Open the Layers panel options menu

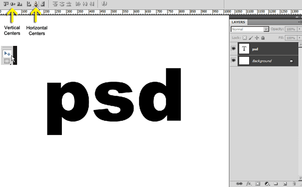coord(300,22)
